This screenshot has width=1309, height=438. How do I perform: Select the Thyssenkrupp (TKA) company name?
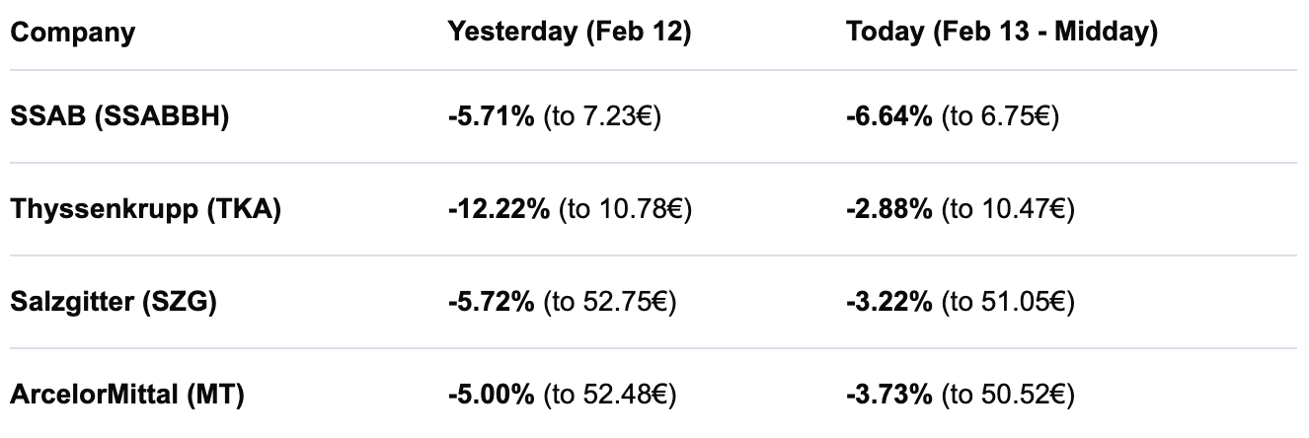coord(146,210)
